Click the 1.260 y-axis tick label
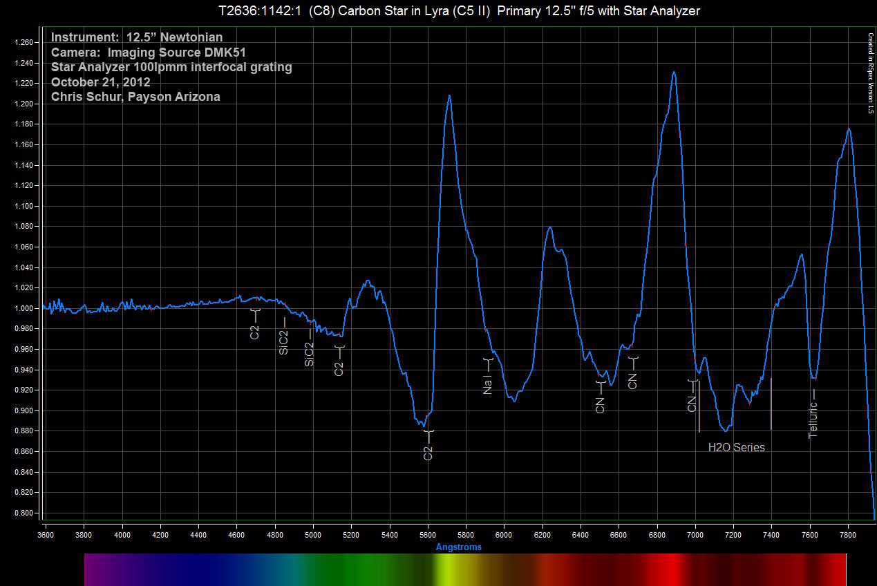 click(23, 42)
